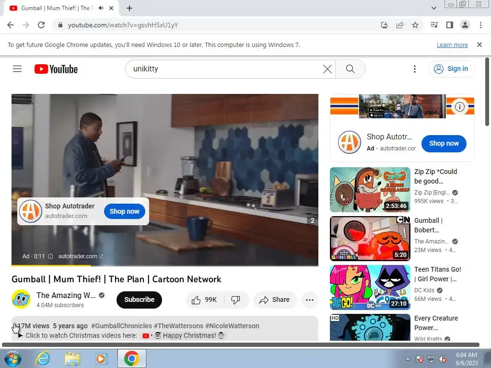The image size is (491, 368).
Task: Dislike the video with thumbs down
Action: [x=236, y=300]
